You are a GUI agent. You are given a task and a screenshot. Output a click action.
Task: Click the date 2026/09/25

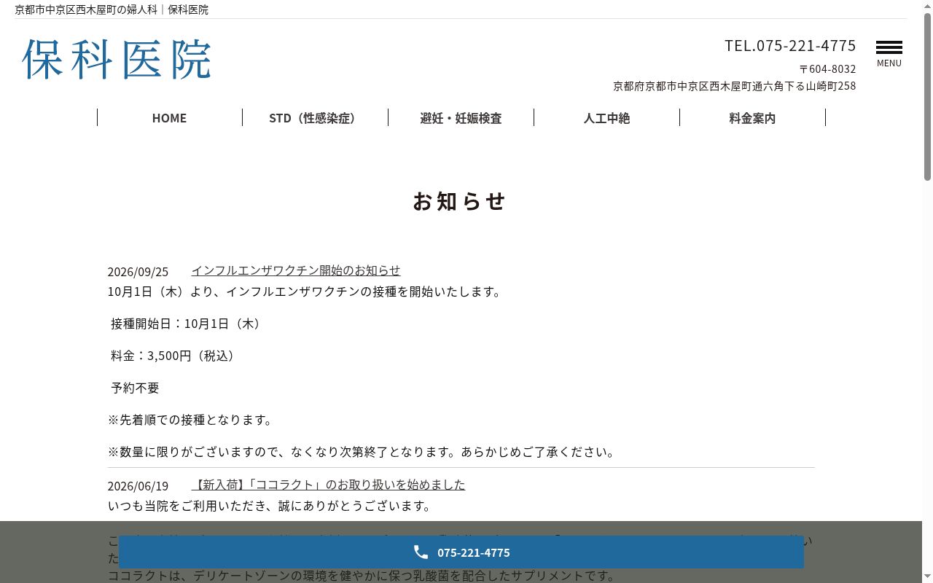[138, 272]
